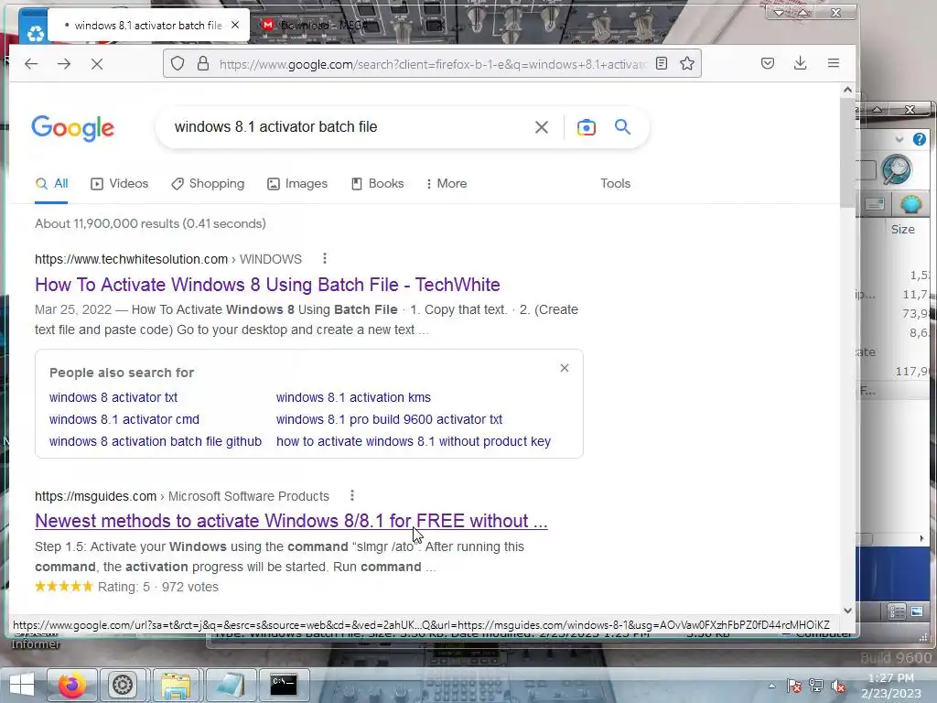
Task: Open How To Activate Windows 8 TechWhite result
Action: 267,285
